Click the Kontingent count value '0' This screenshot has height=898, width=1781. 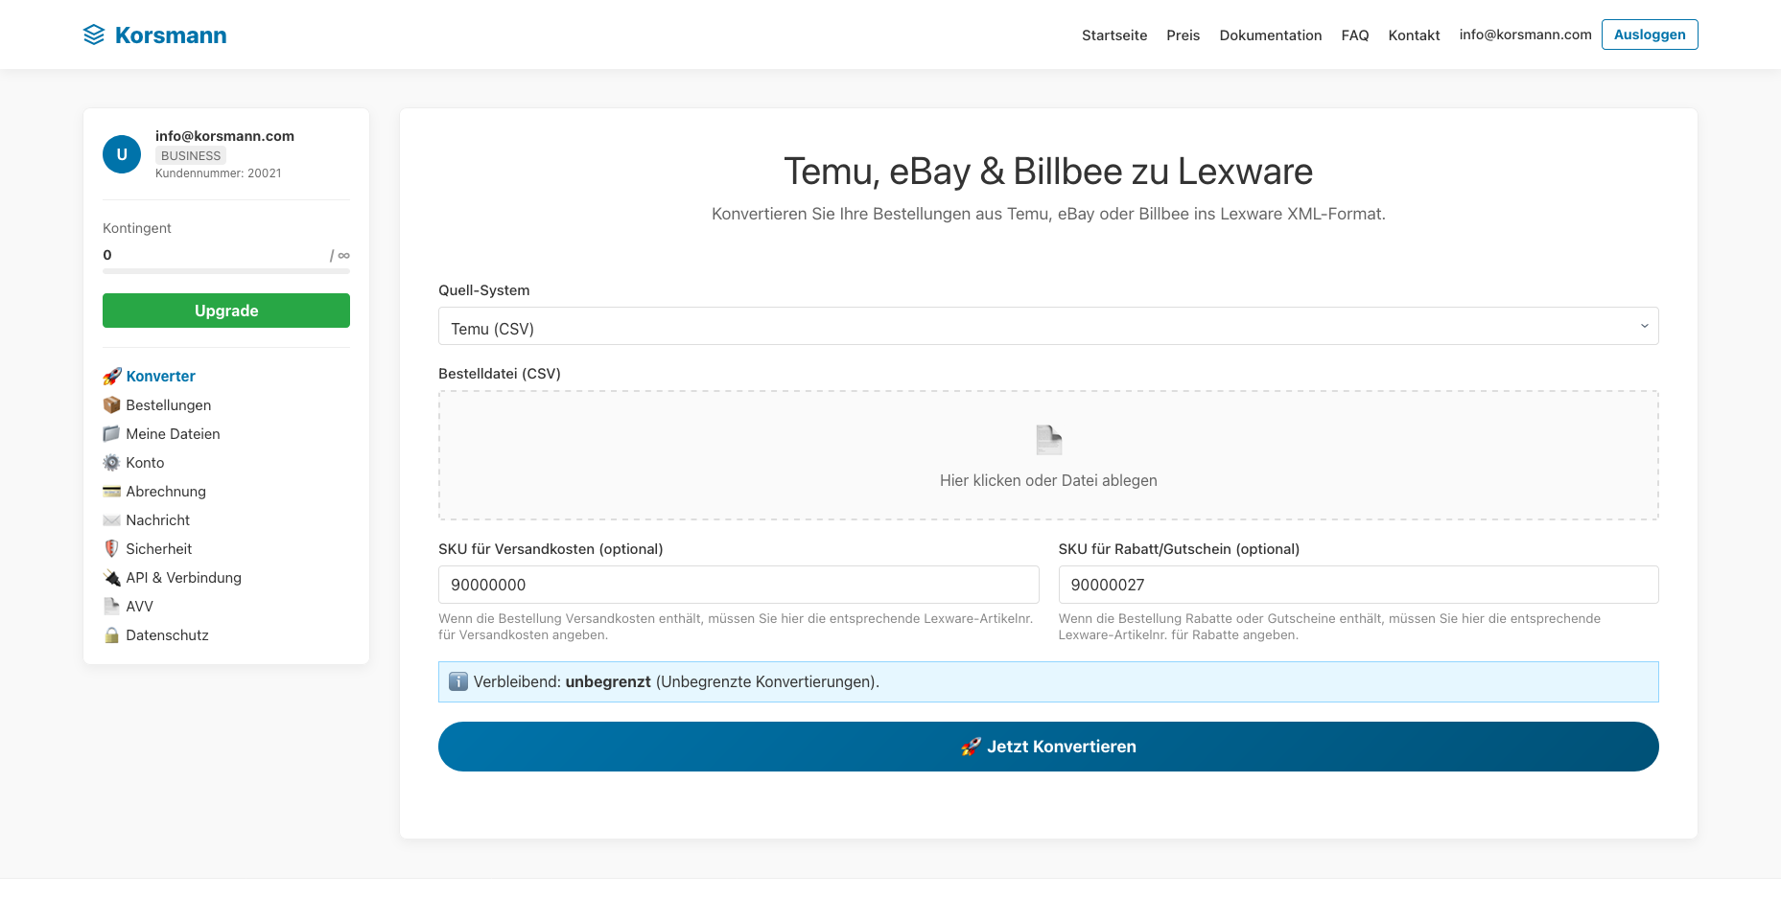(107, 255)
